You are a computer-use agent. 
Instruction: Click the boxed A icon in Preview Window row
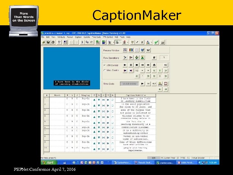coord(125,50)
